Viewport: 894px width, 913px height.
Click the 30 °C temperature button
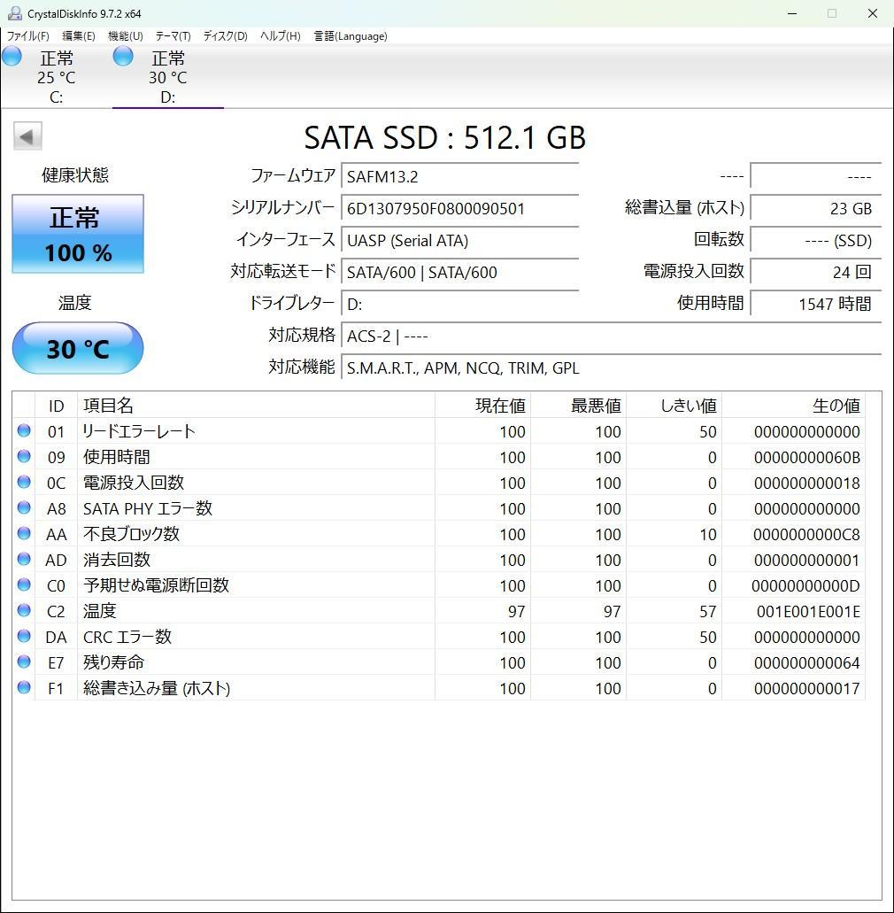click(78, 348)
